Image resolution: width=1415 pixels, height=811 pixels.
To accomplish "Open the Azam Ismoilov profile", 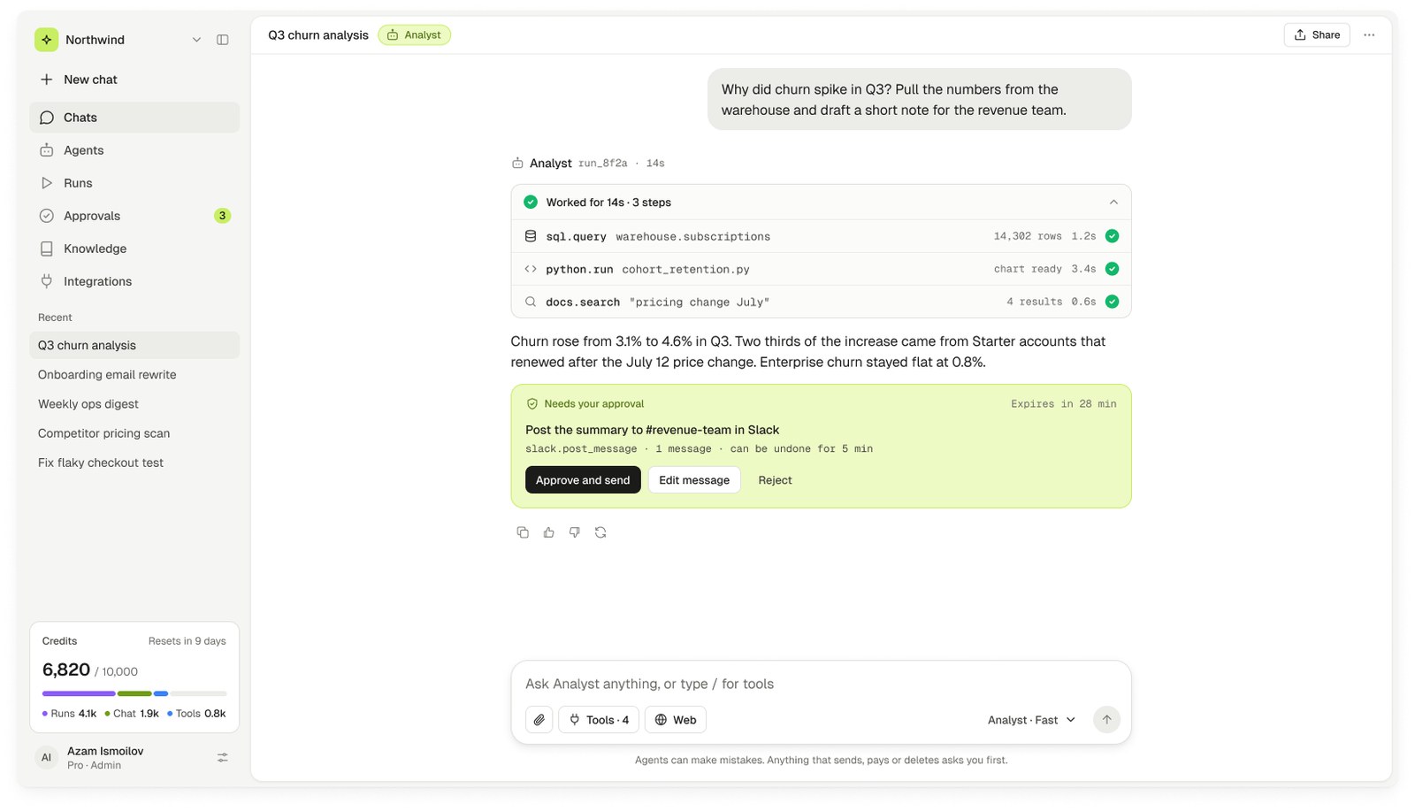I will tap(105, 758).
